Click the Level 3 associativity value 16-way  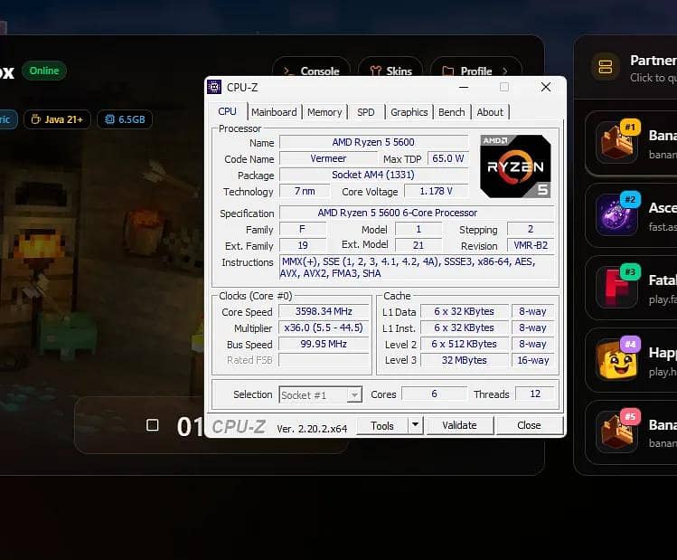pyautogui.click(x=532, y=360)
